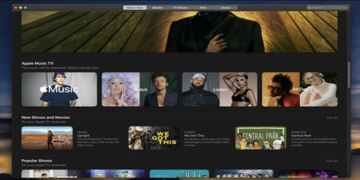The height and width of the screenshot is (180, 360).
Task: Click the featured hero banner image
Action: pyautogui.click(x=179, y=32)
